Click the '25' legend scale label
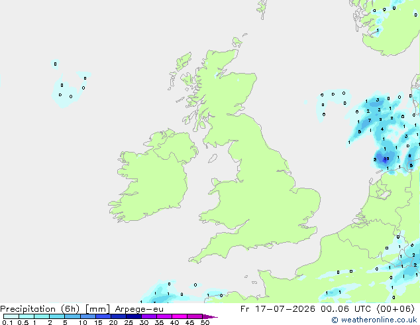The width and height of the screenshot is (420, 325). click(129, 322)
